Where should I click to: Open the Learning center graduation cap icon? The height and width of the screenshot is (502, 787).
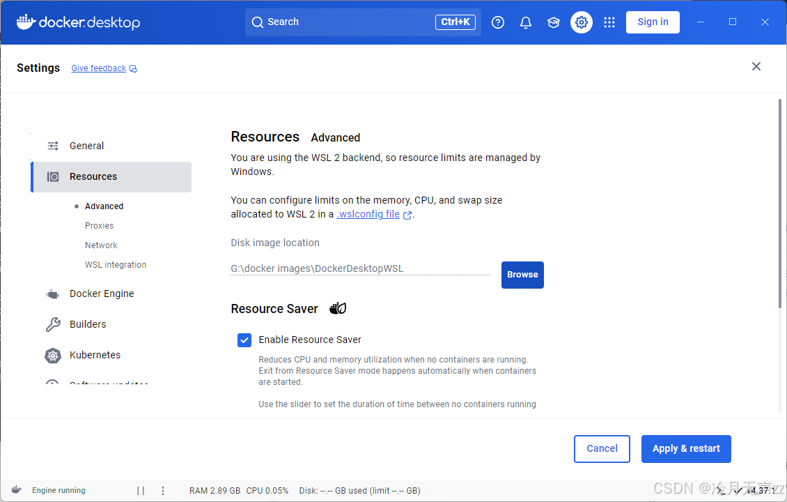click(x=554, y=22)
